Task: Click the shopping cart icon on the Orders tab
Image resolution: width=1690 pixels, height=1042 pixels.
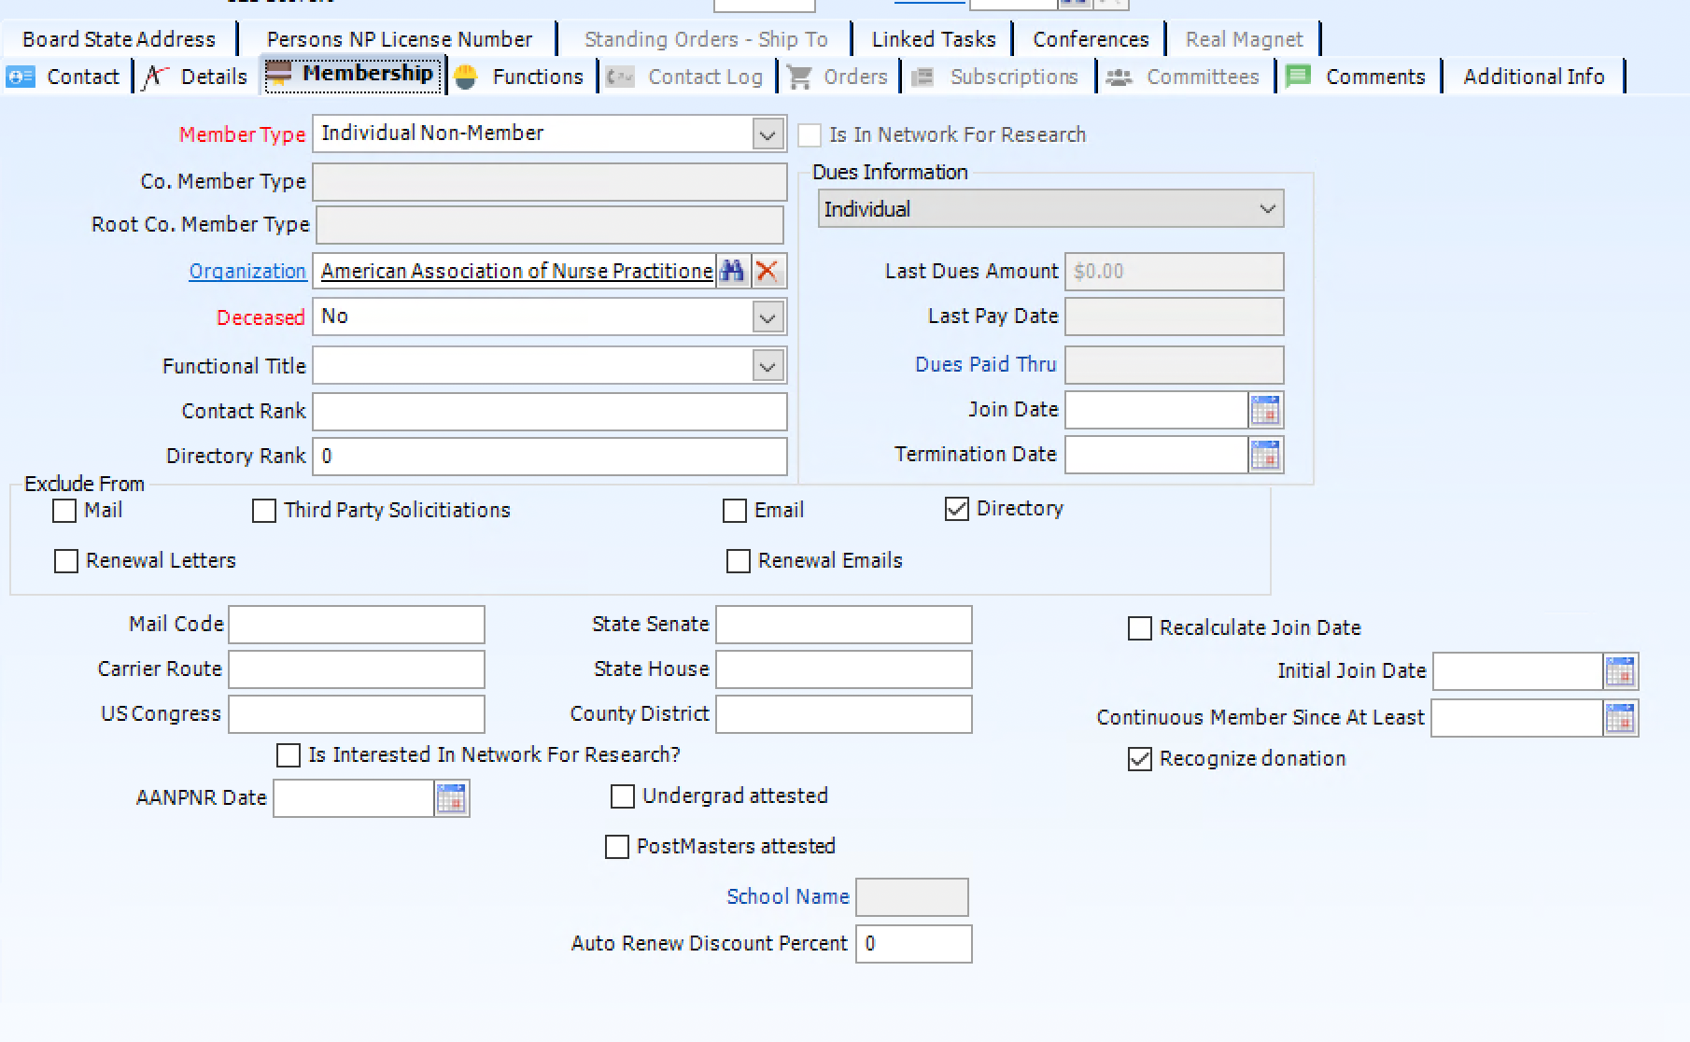Action: pyautogui.click(x=799, y=77)
